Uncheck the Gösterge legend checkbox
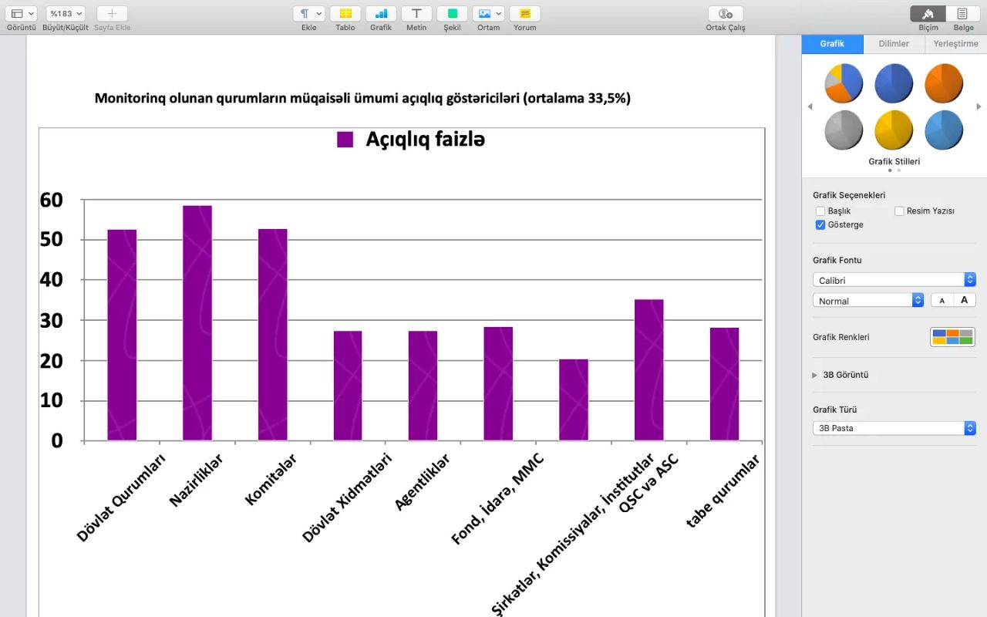 click(820, 224)
